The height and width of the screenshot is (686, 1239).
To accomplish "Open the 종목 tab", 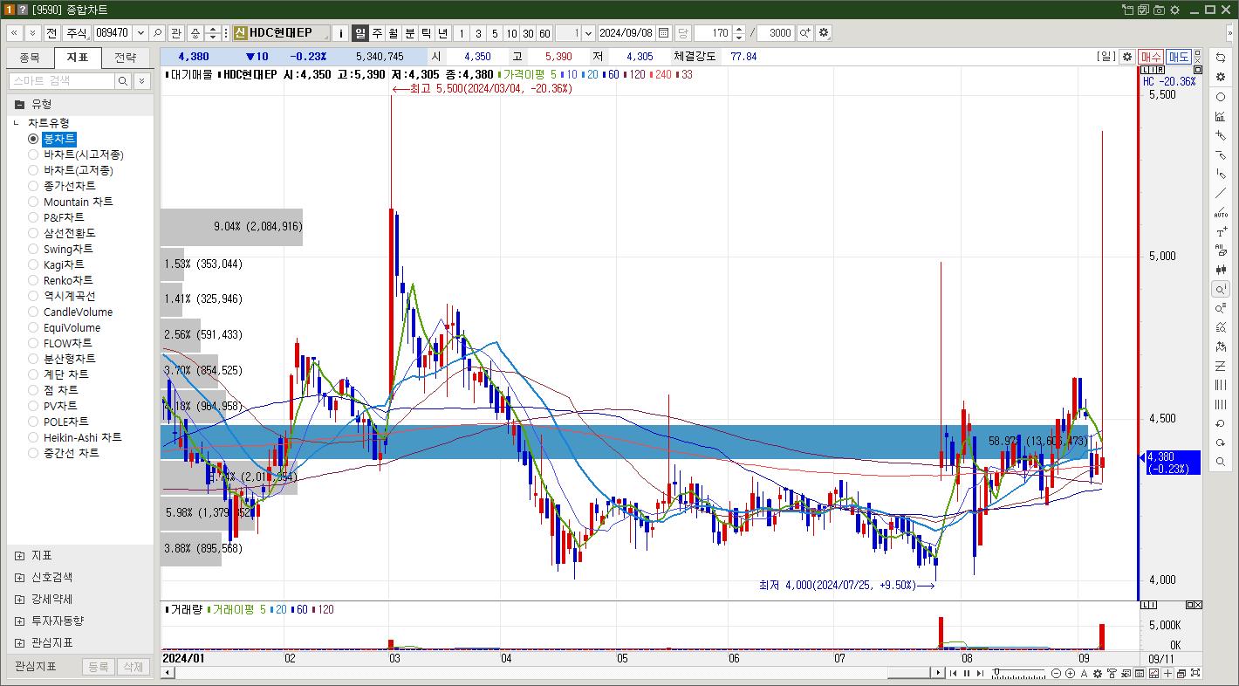I will tap(30, 58).
